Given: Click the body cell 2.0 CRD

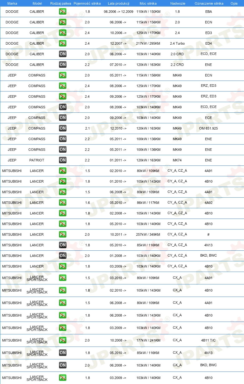Looking at the screenshot, I should pyautogui.click(x=177, y=54).
